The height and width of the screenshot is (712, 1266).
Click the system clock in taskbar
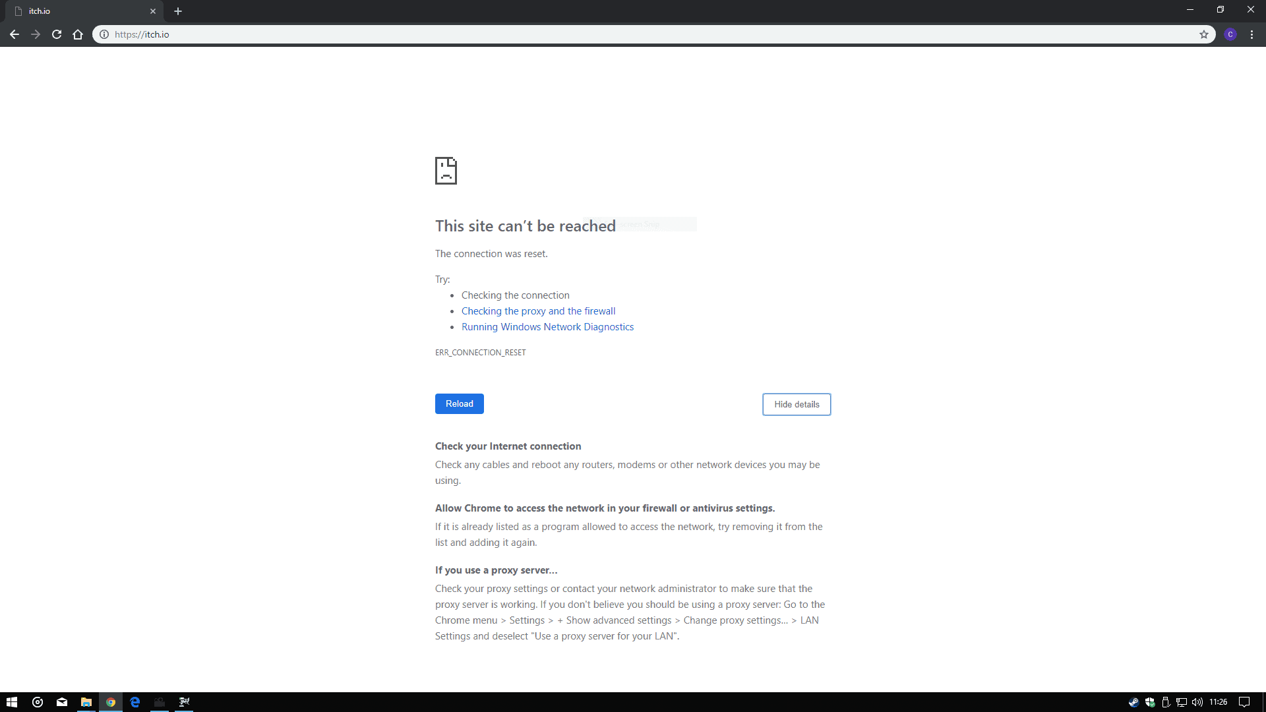click(x=1218, y=701)
